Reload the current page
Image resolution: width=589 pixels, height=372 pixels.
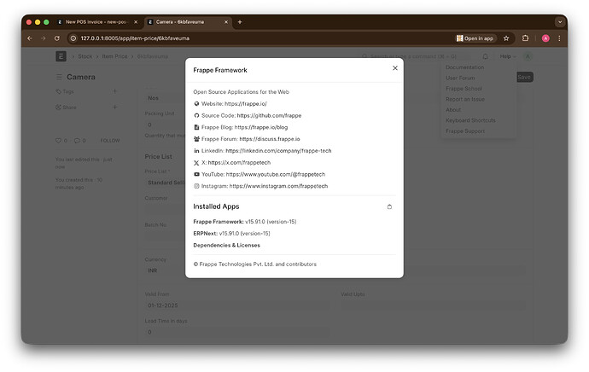click(56, 38)
